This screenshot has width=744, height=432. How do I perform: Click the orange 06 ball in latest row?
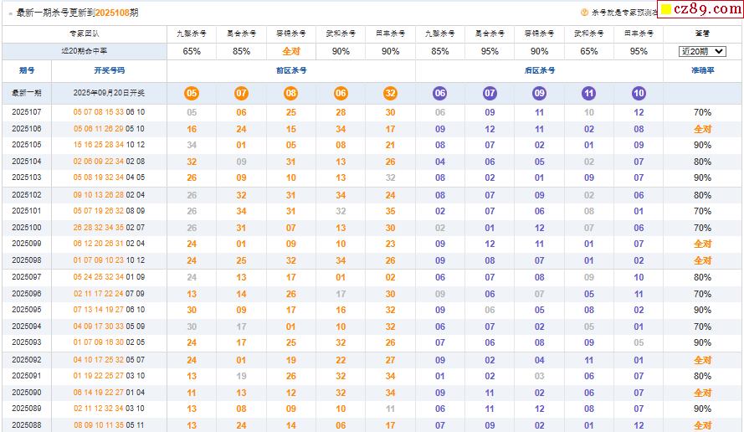point(341,93)
